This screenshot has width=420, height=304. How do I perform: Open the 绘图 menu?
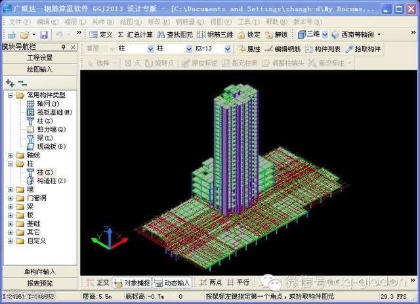(x=131, y=22)
